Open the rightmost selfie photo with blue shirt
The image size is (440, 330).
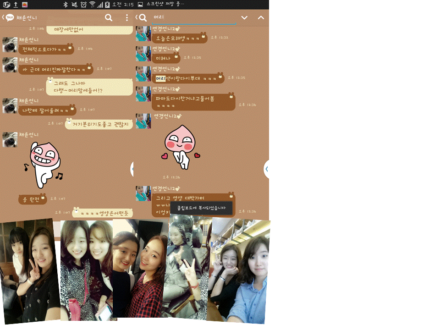239,270
